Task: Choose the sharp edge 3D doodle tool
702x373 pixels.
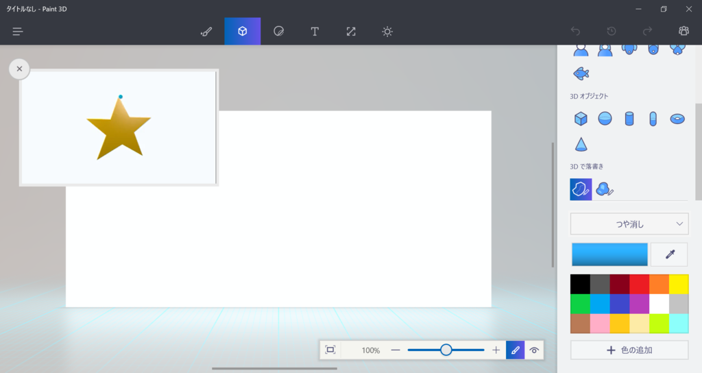Action: 581,189
